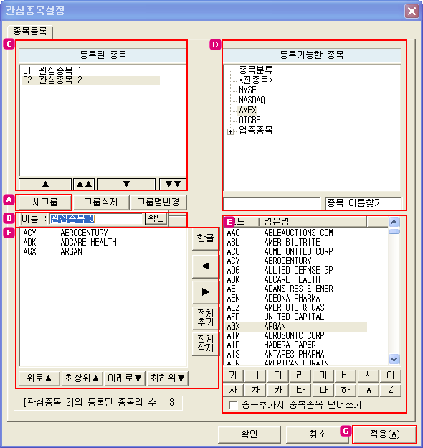Move group up with single up arrow
This screenshot has height=448, width=423.
pyautogui.click(x=45, y=184)
